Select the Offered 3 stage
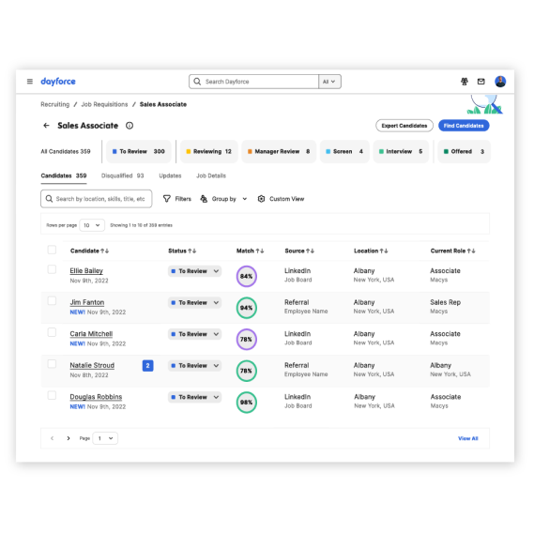Screen dimensions: 534x533 pyautogui.click(x=464, y=151)
